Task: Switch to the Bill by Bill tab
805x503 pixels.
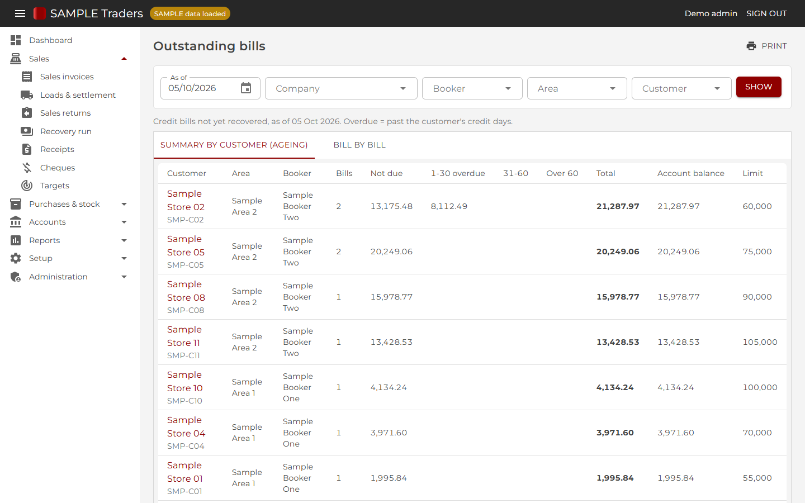Action: [359, 145]
